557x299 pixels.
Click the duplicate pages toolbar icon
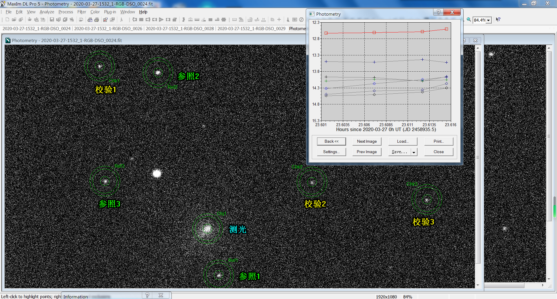coord(272,20)
